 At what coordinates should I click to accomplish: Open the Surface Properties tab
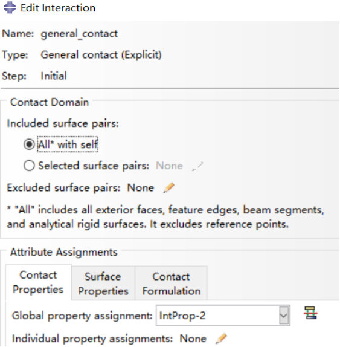[103, 284]
